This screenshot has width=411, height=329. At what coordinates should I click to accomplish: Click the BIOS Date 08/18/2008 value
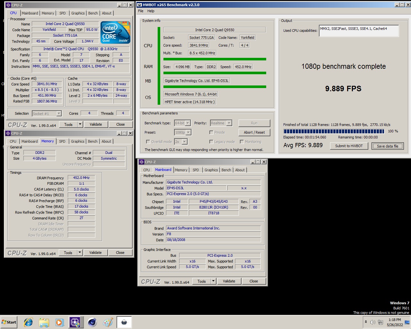tap(213, 240)
